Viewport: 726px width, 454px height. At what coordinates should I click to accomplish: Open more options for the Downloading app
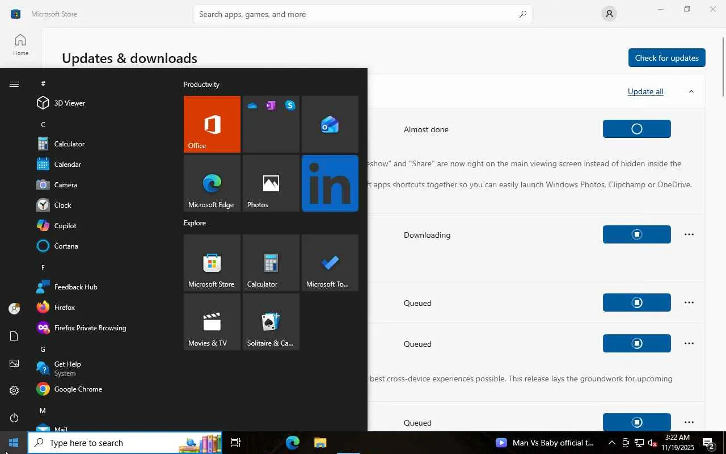click(689, 234)
